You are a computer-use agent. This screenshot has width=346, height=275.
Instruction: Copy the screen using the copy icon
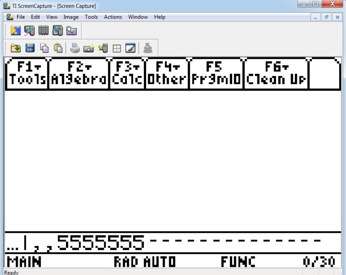[44, 48]
